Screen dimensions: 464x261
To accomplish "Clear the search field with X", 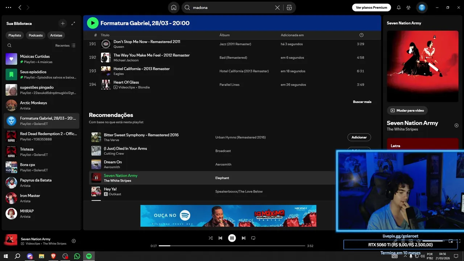I will [277, 8].
